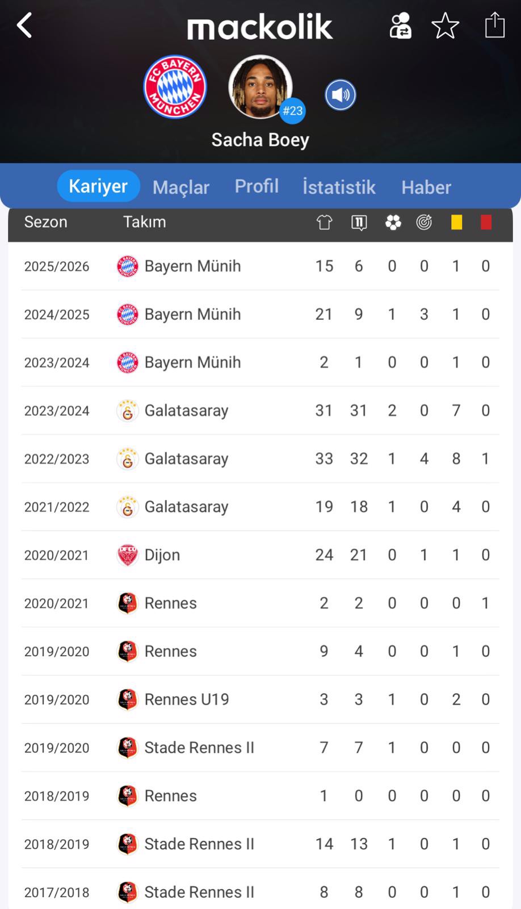The image size is (521, 909).
Task: Click the yellow card column header
Action: (456, 222)
